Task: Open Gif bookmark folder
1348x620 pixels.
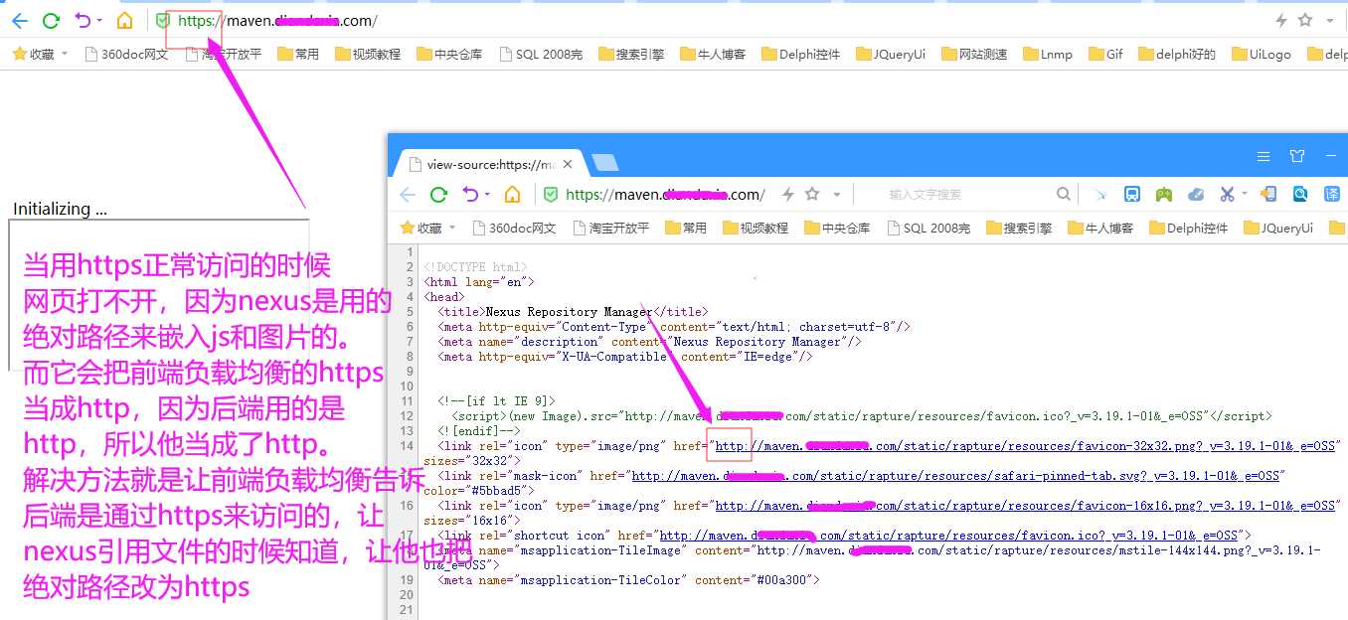Action: (x=1105, y=54)
